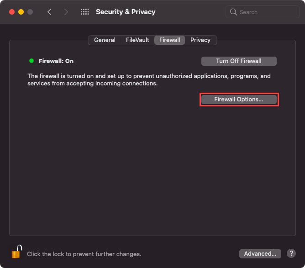Click the Advanced... button

260,253
